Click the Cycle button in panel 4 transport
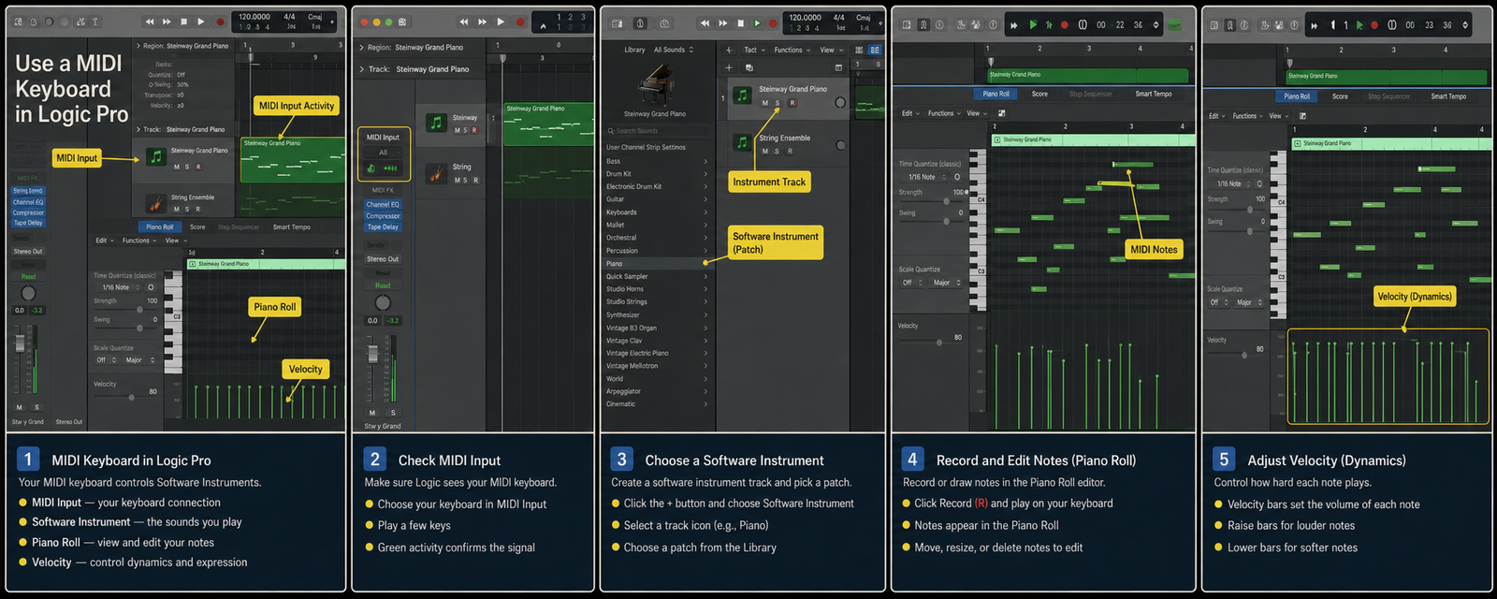The width and height of the screenshot is (1497, 599). [x=1083, y=25]
